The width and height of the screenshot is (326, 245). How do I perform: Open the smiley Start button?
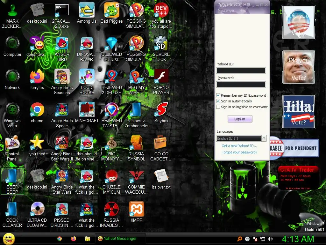click(x=9, y=239)
